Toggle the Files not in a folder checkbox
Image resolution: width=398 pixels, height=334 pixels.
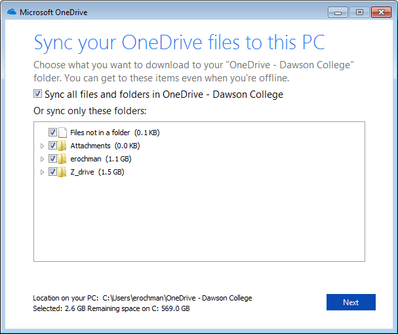tap(52, 133)
